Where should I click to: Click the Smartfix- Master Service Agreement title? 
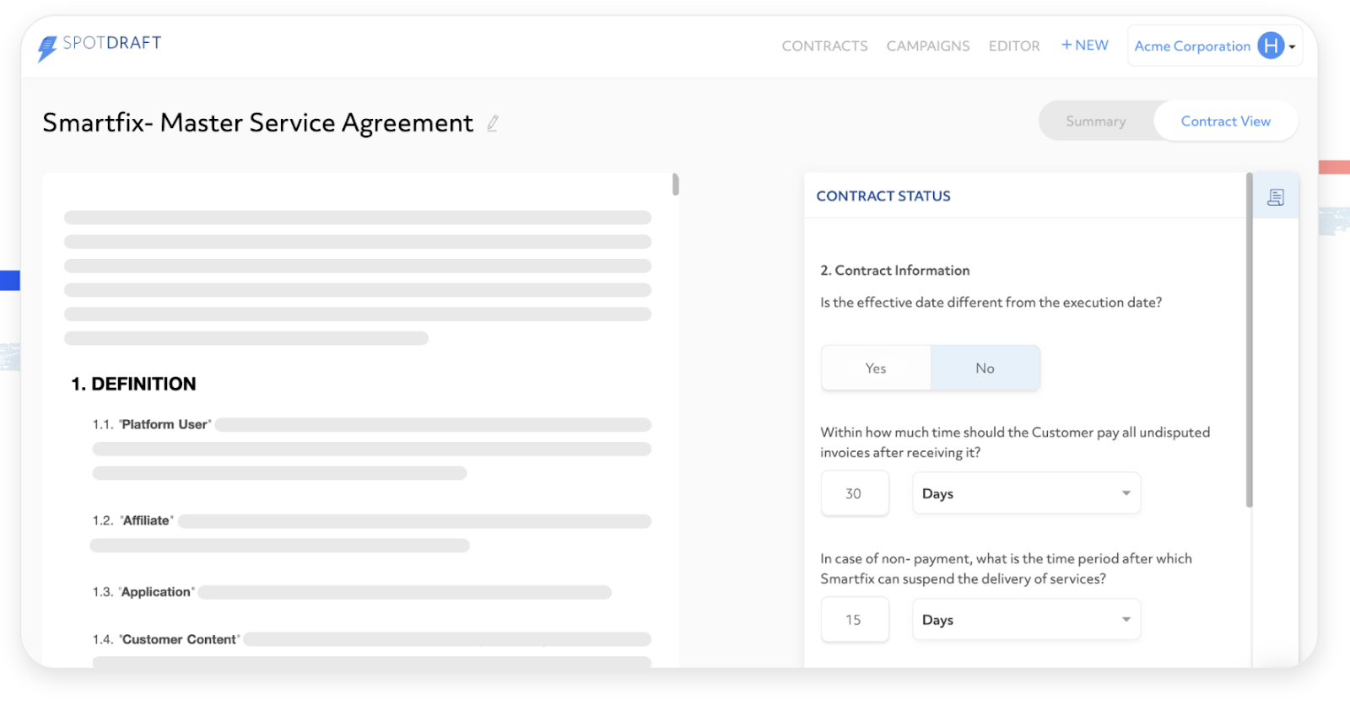pos(257,123)
